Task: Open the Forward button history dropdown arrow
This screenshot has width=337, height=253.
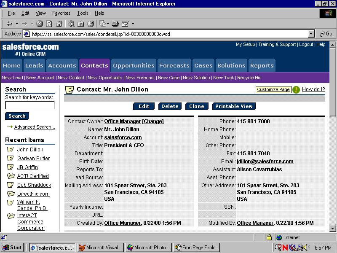Action: (32, 24)
